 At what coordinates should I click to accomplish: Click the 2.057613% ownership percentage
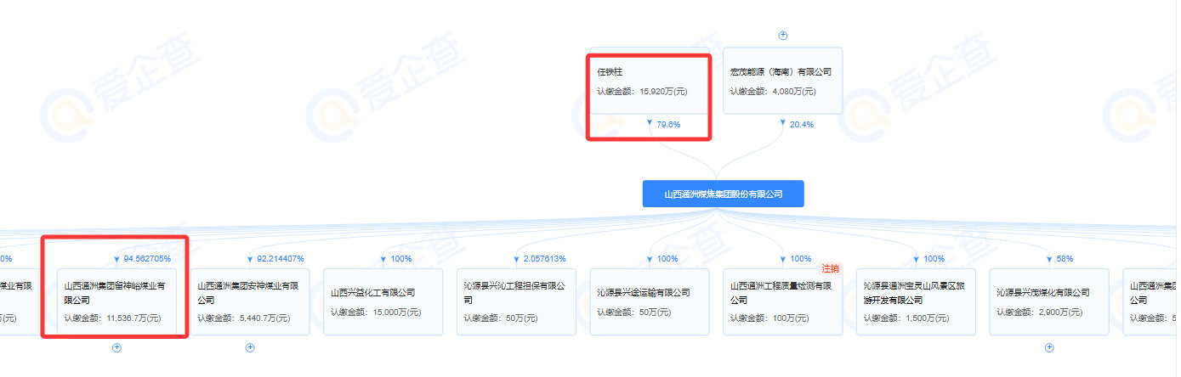[545, 258]
